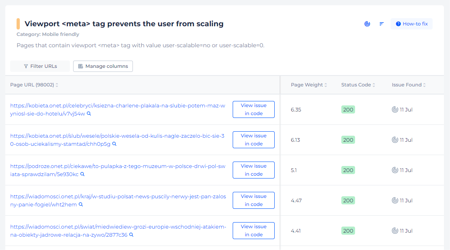Open the w-studiu-polsat-news URL link
Viewport: 450px width, 250px height.
click(118, 200)
